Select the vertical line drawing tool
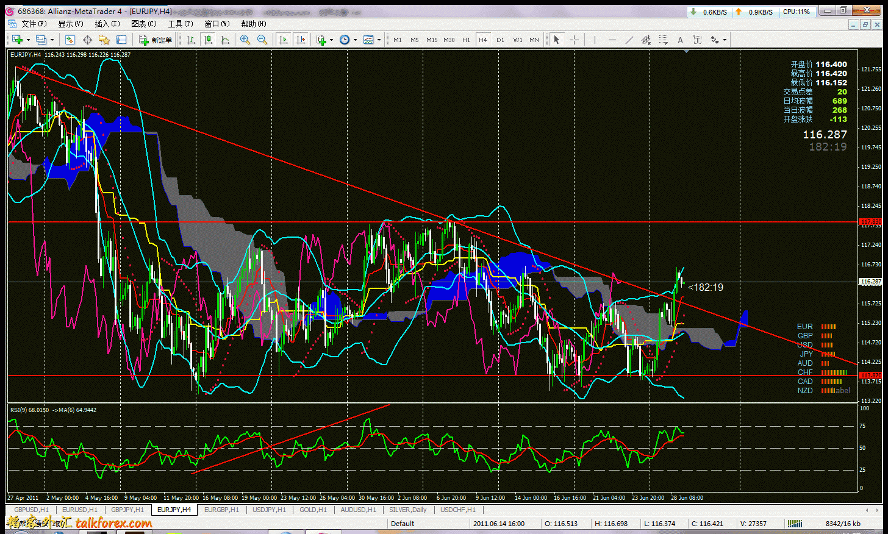The width and height of the screenshot is (888, 534). pos(595,40)
